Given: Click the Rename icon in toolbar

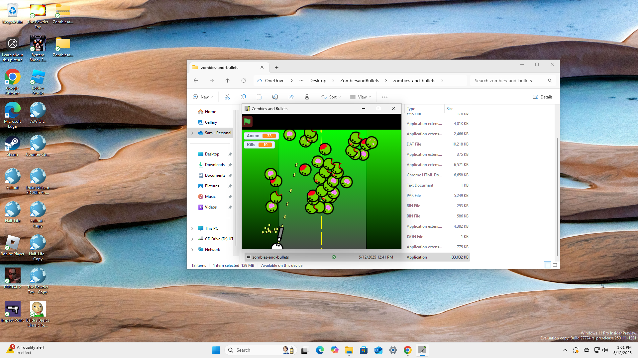Looking at the screenshot, I should (x=275, y=97).
